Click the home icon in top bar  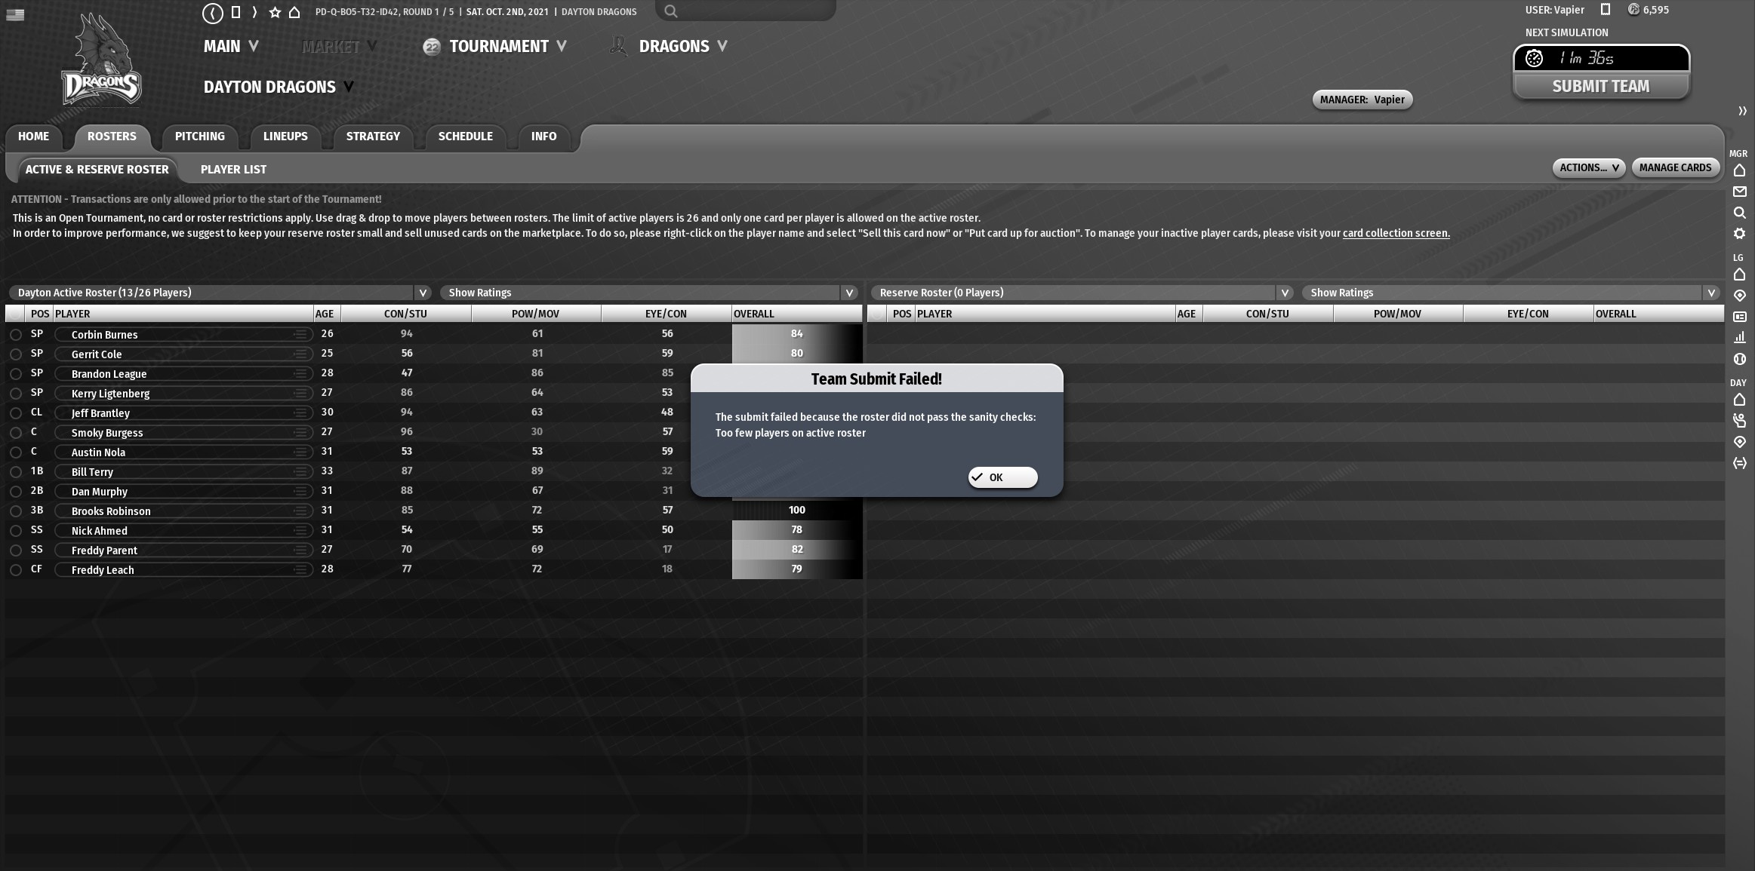tap(295, 12)
